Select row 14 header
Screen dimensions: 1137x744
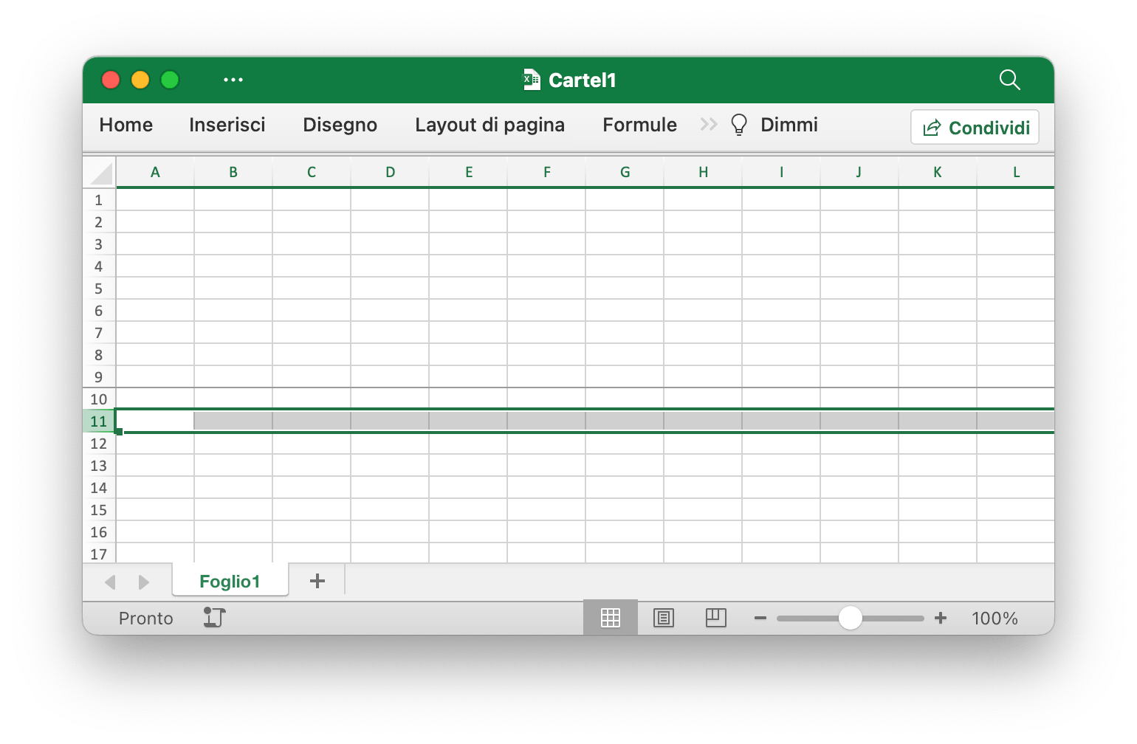point(99,488)
